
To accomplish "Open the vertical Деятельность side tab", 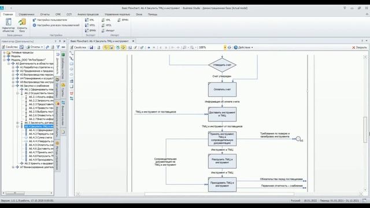I will point(57,64).
